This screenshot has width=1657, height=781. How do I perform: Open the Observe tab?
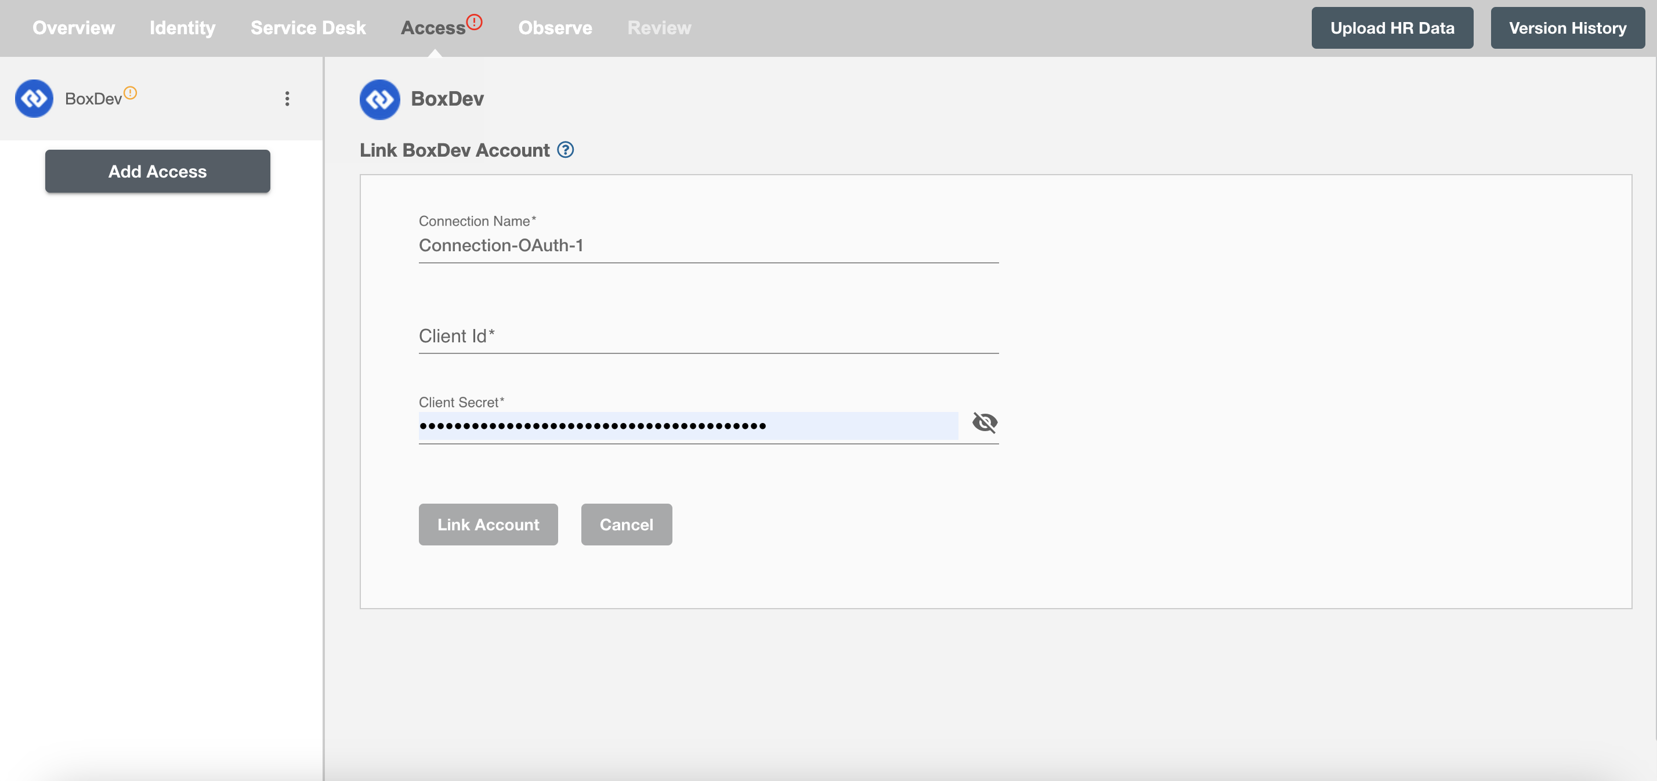555,28
